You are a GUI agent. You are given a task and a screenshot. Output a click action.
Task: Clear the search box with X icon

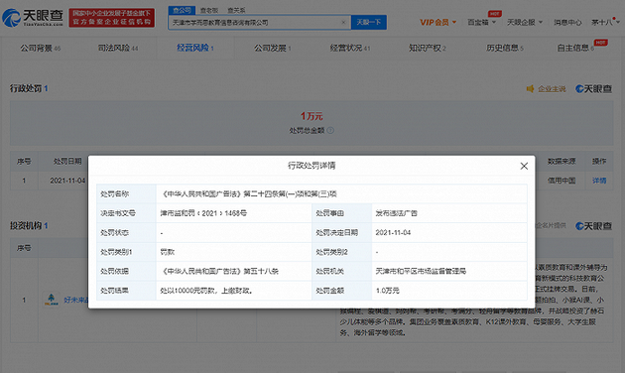(343, 22)
